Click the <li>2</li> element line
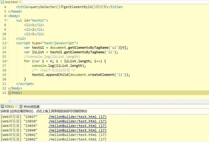 coord(34,30)
